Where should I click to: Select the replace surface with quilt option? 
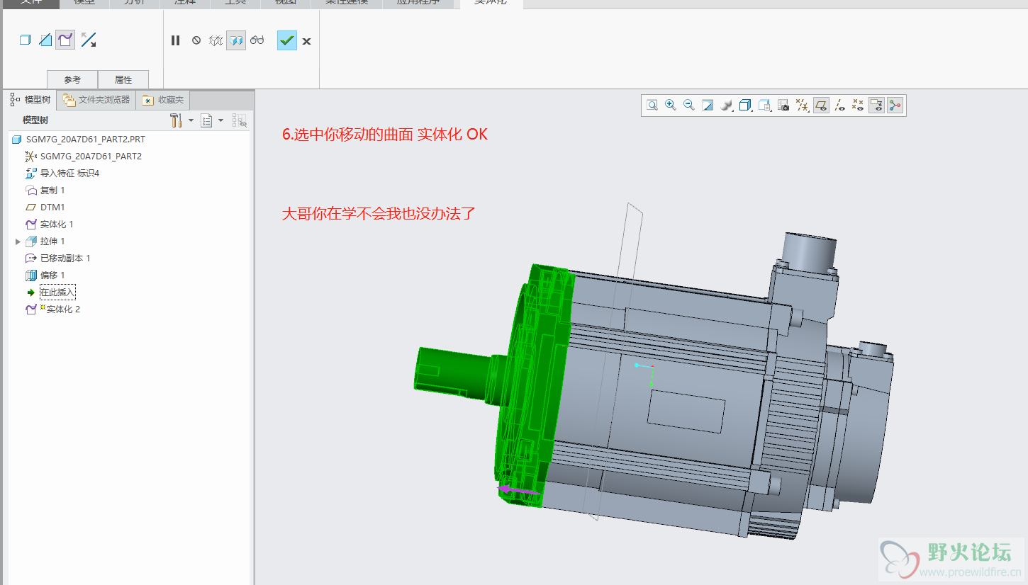click(x=65, y=40)
